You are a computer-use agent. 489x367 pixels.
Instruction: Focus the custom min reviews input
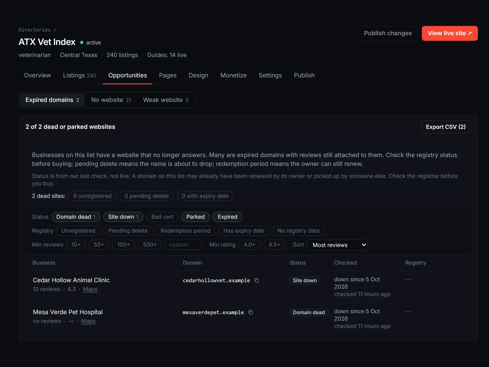pyautogui.click(x=183, y=244)
